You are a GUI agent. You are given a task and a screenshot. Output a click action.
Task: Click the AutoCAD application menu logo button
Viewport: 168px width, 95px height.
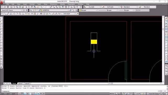pos(2,2)
